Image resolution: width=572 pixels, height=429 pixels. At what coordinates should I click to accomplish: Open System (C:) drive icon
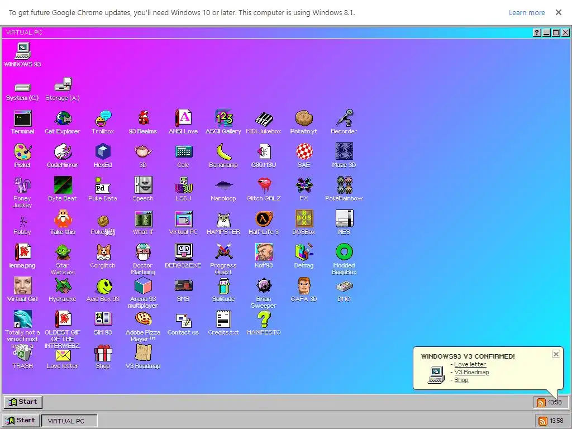pyautogui.click(x=22, y=92)
